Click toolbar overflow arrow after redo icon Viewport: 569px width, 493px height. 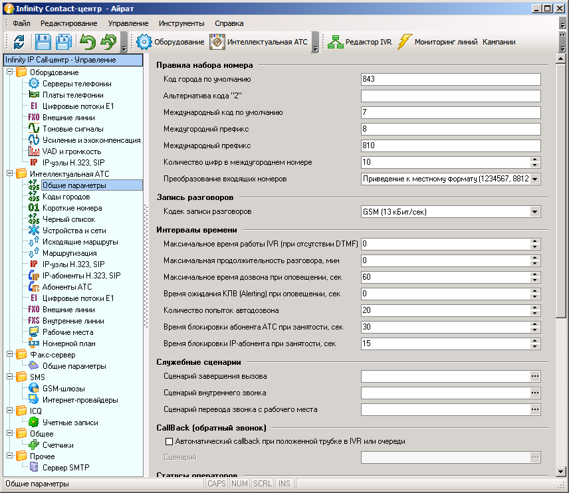click(124, 43)
